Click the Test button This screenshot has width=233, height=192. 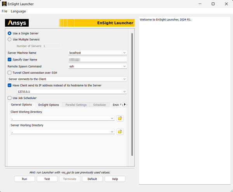[47, 179]
